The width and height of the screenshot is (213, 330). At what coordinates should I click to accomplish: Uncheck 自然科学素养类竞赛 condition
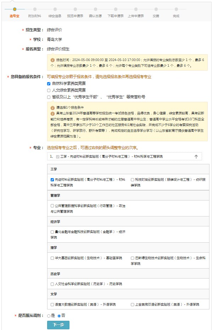(49, 84)
